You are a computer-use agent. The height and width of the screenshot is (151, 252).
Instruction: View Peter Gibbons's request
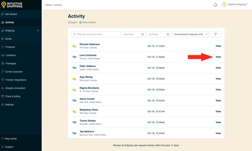(x=218, y=68)
